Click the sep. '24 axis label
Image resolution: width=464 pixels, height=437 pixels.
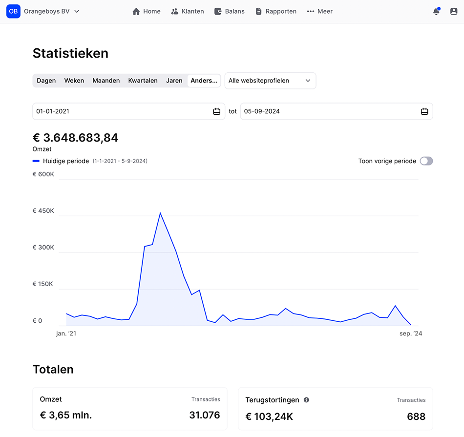[411, 333]
